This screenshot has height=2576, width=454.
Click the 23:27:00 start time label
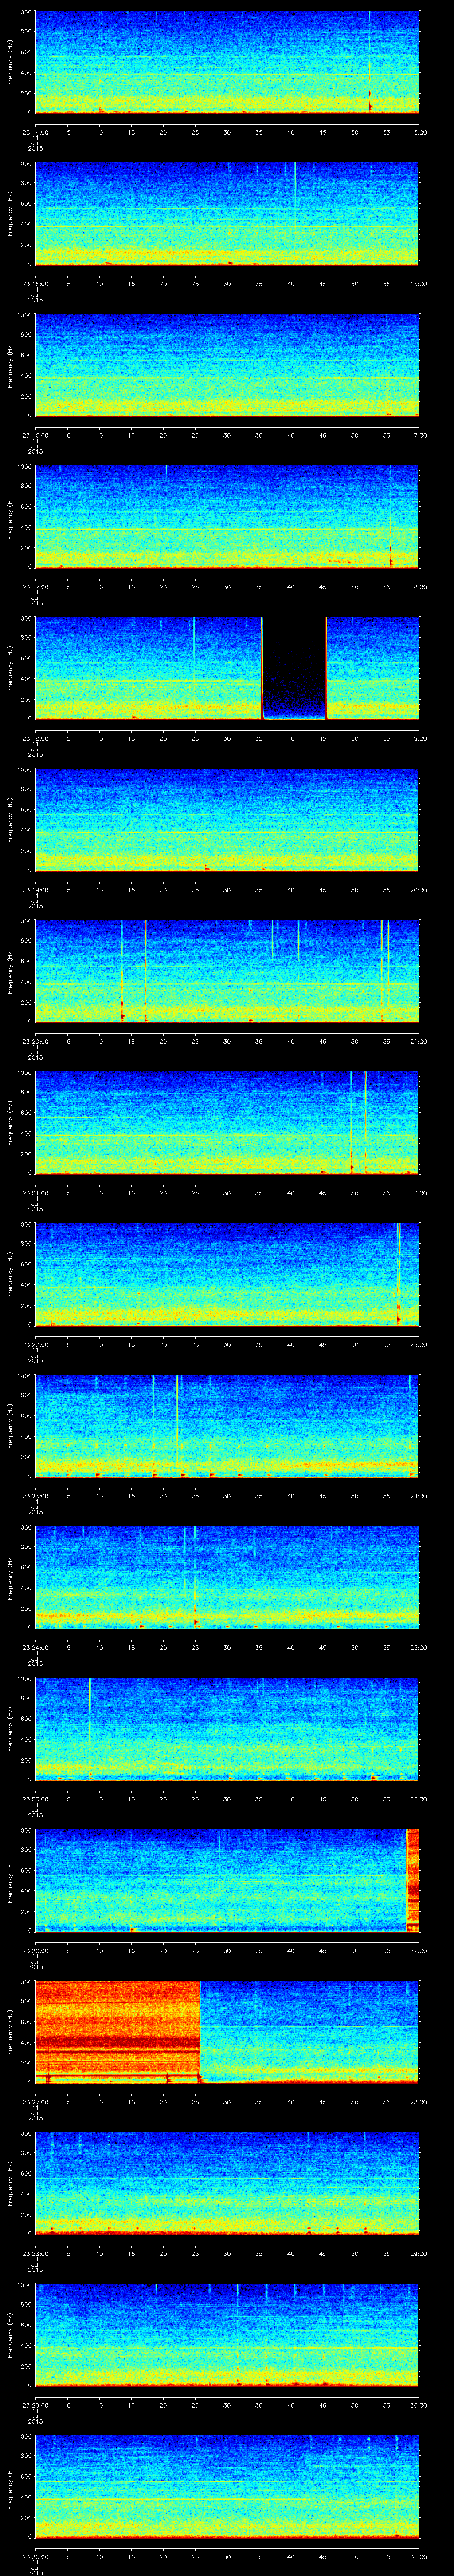tap(35, 2102)
